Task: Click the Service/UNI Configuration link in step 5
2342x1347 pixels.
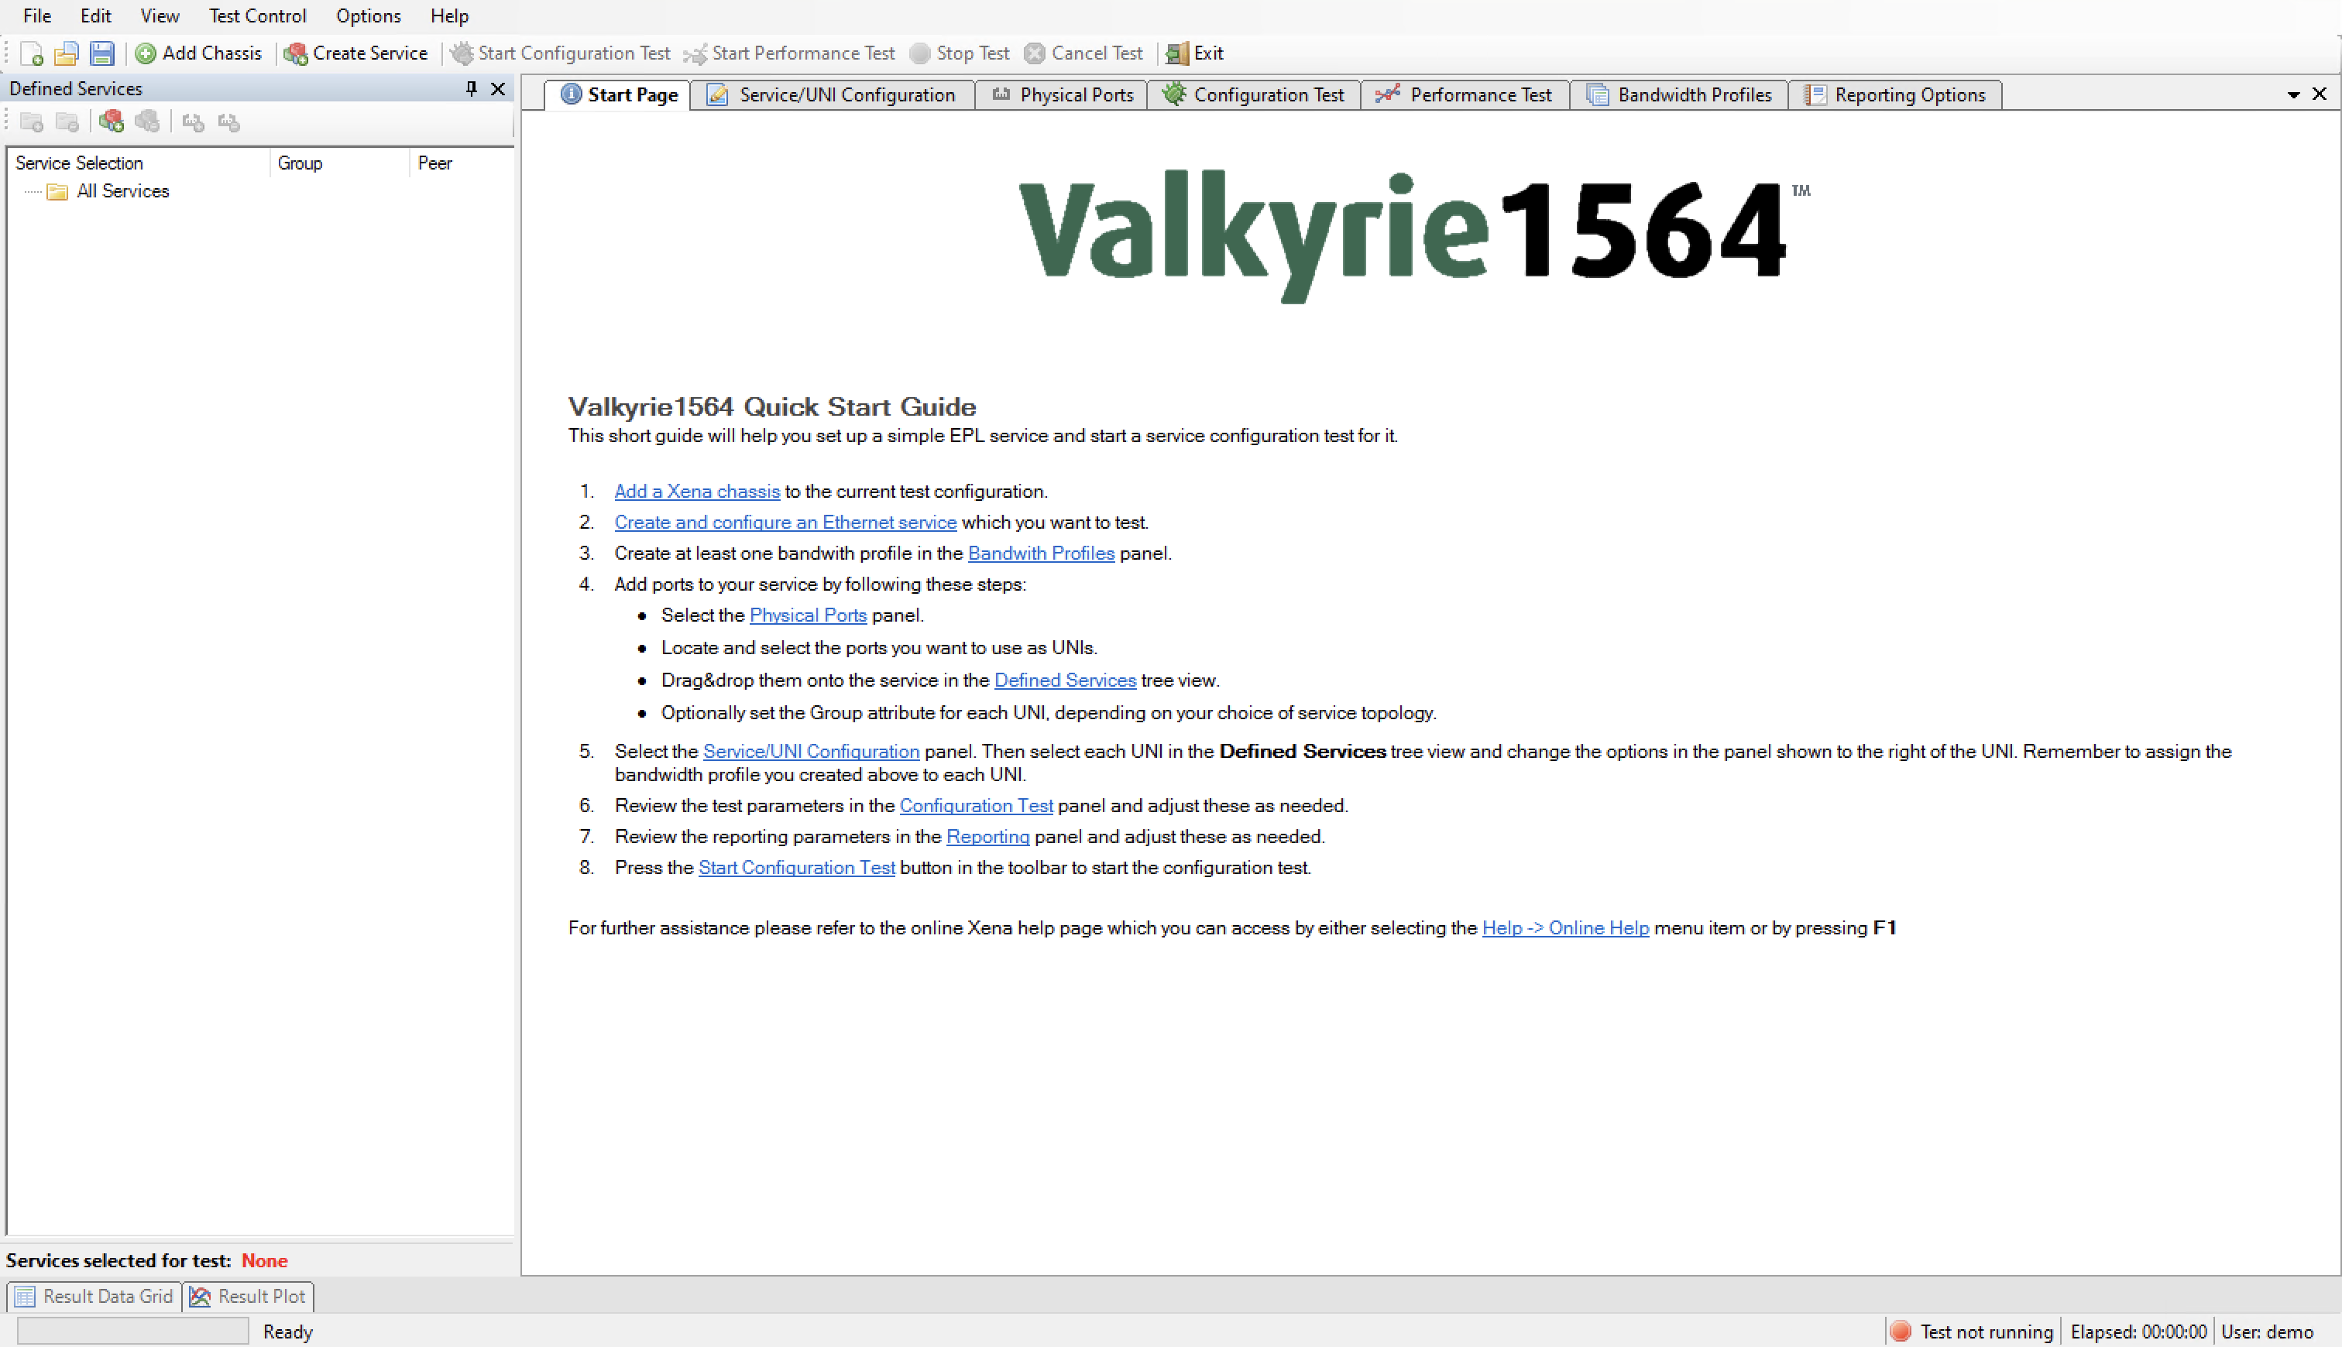Action: 812,751
